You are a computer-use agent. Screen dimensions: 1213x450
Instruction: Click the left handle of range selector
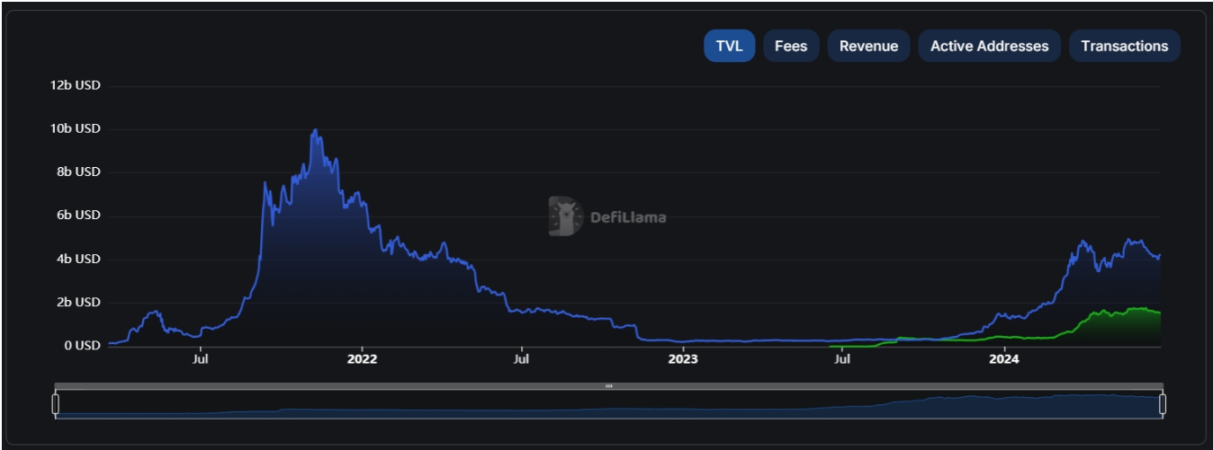point(56,404)
